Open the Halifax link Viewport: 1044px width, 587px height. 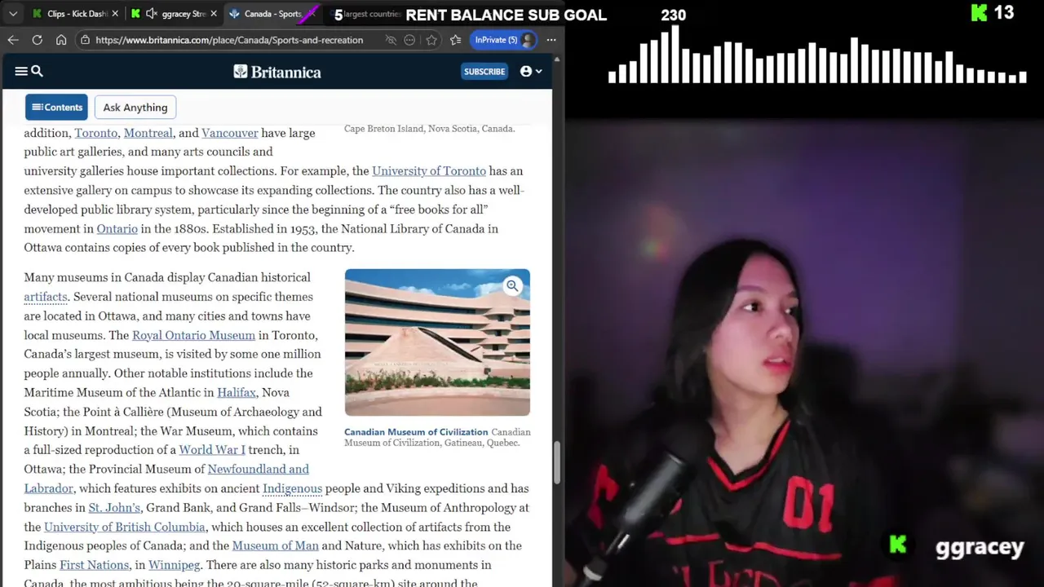click(237, 393)
